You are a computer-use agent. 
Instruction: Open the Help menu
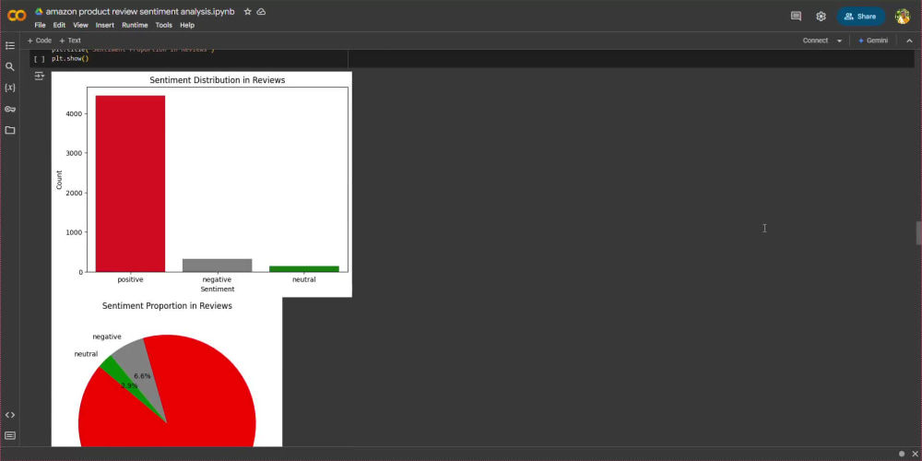tap(187, 25)
